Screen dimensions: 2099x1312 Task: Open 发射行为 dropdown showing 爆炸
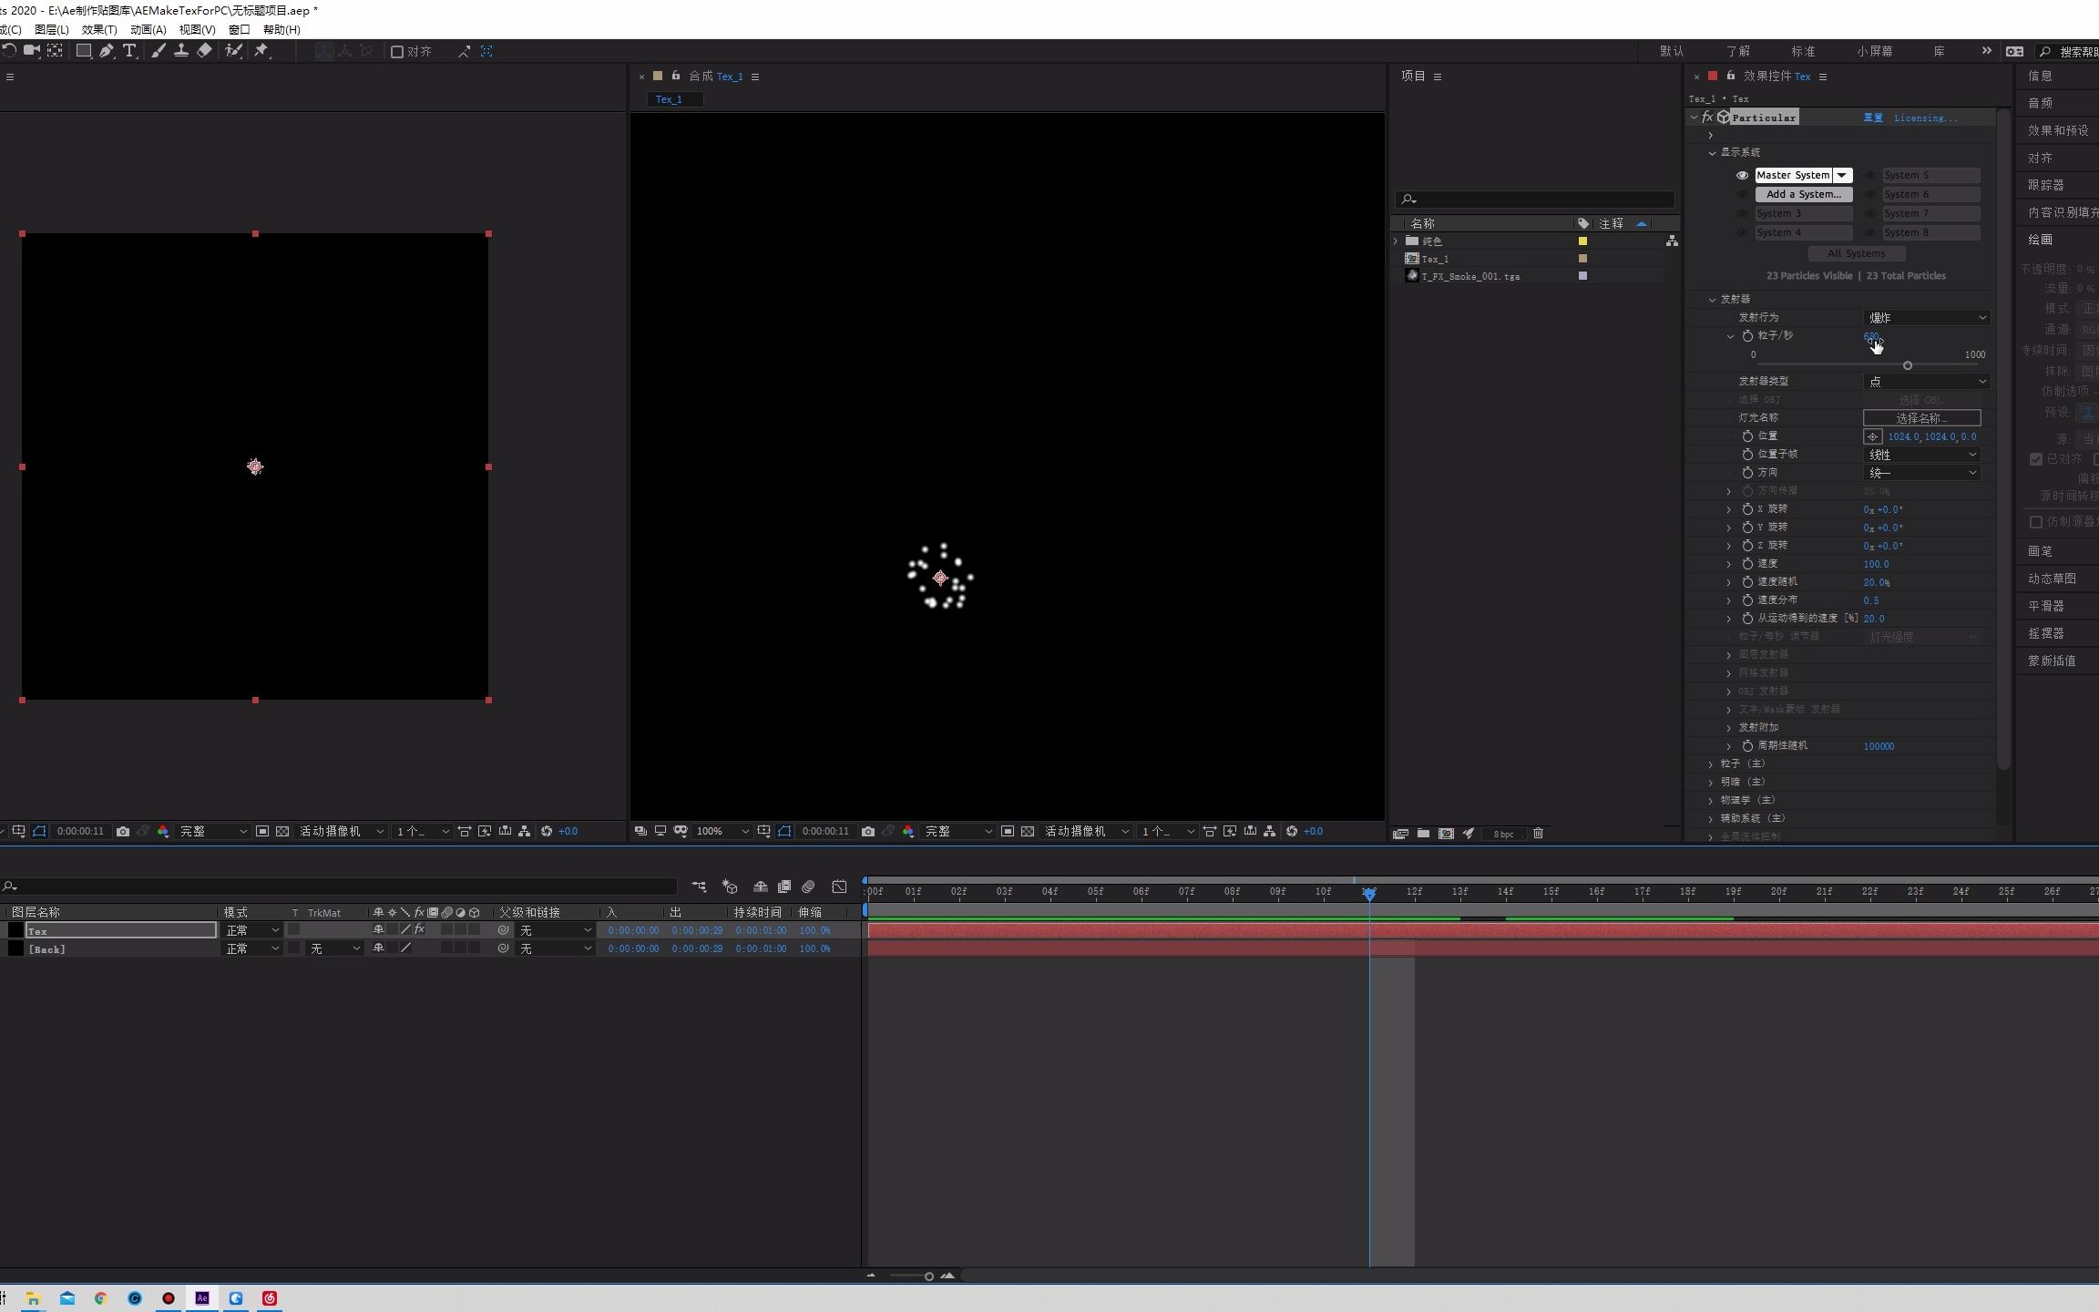1926,317
